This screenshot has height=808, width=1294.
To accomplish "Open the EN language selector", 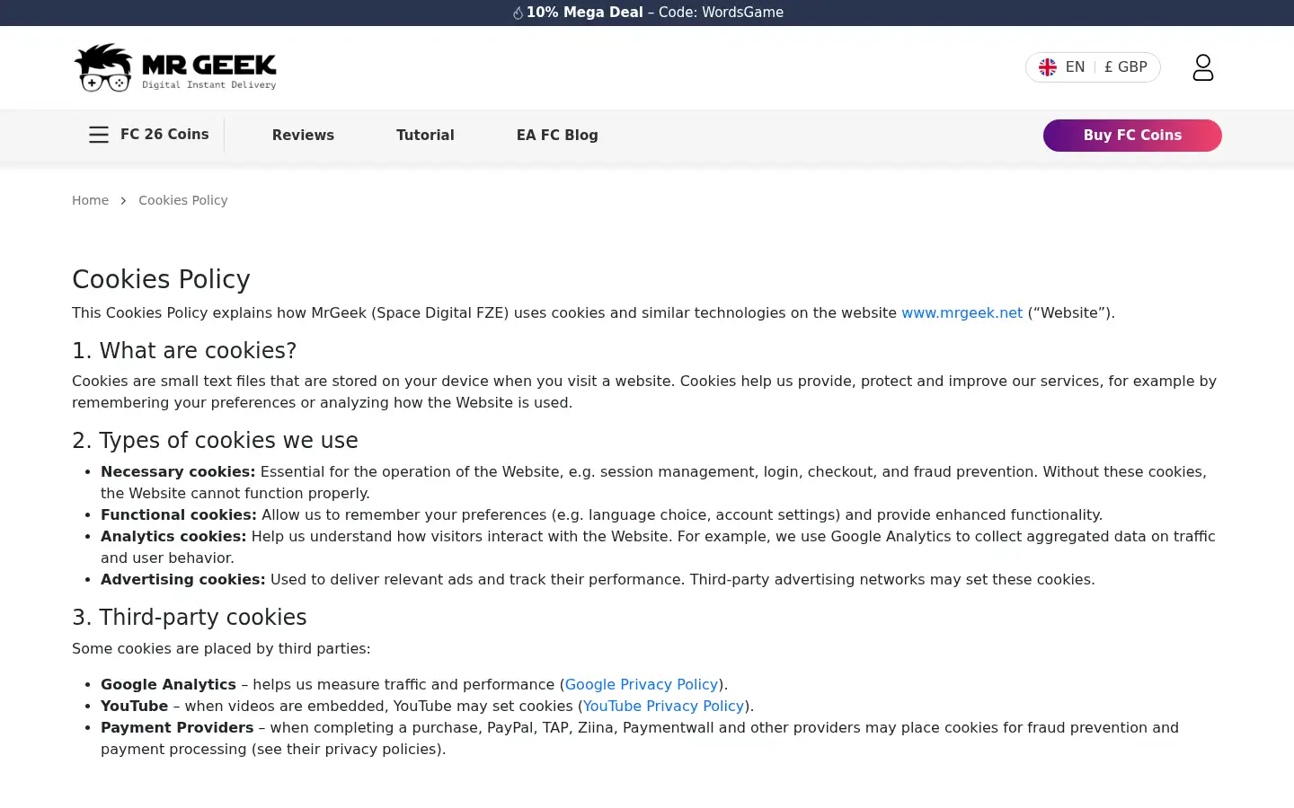I will coord(1075,67).
